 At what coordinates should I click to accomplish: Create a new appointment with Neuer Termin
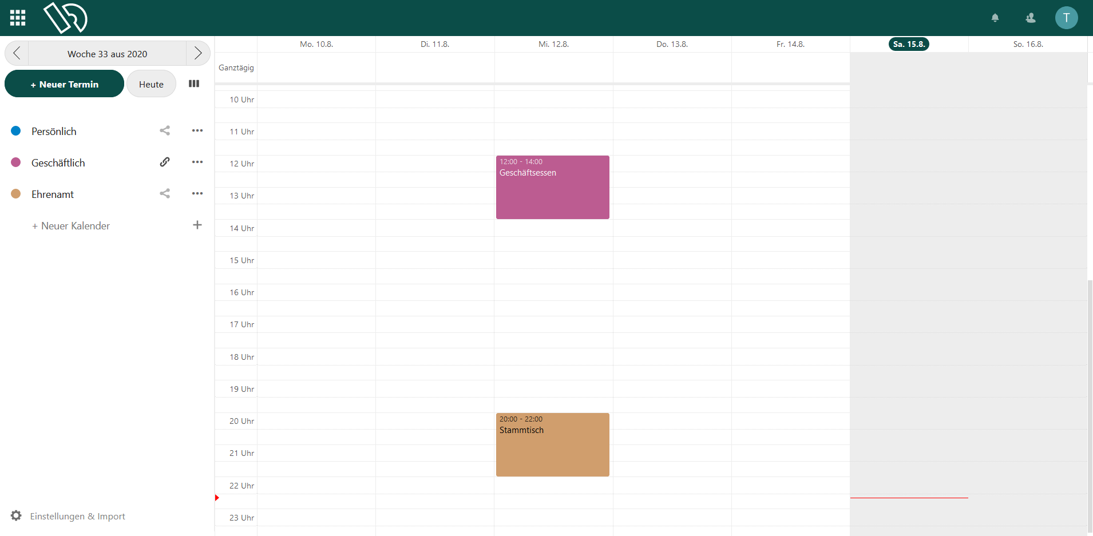[x=64, y=84]
